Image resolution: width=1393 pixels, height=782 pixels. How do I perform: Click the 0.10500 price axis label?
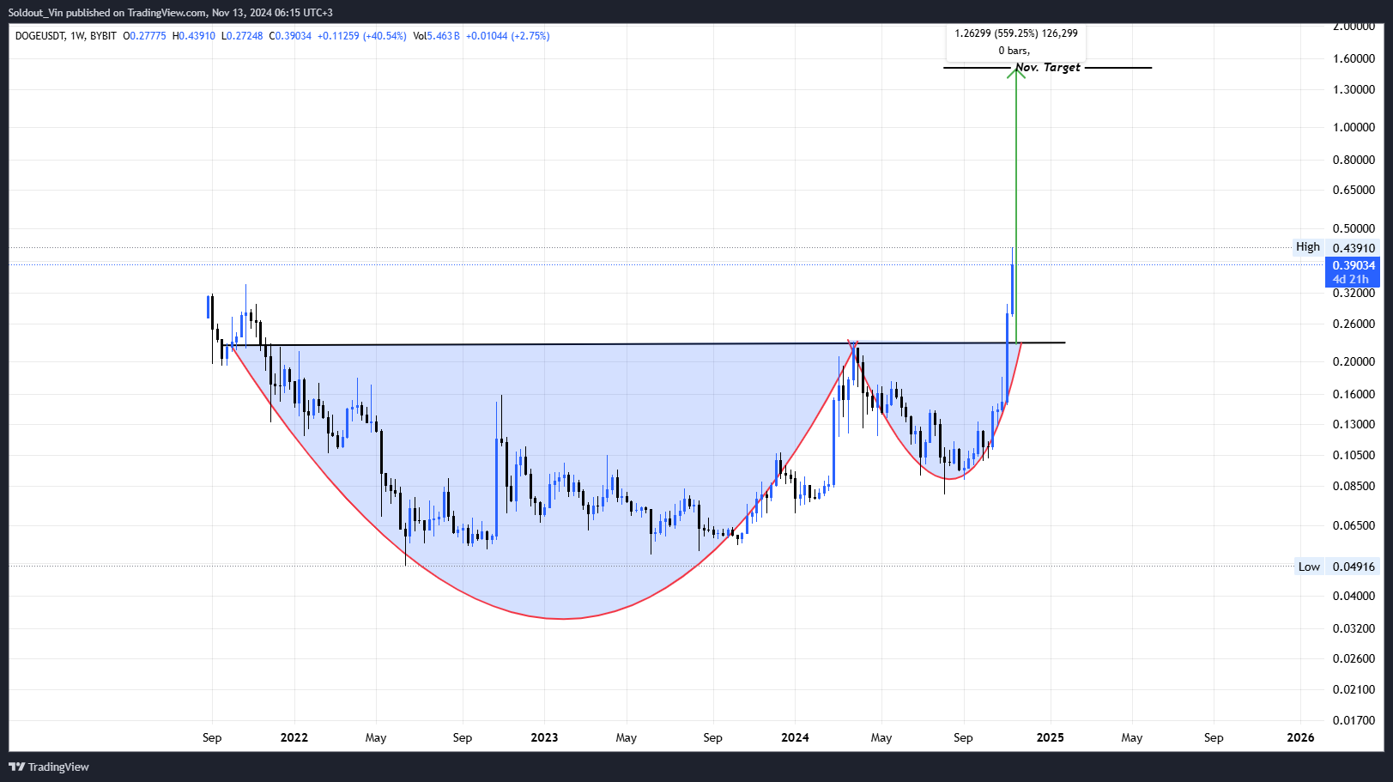tap(1354, 455)
